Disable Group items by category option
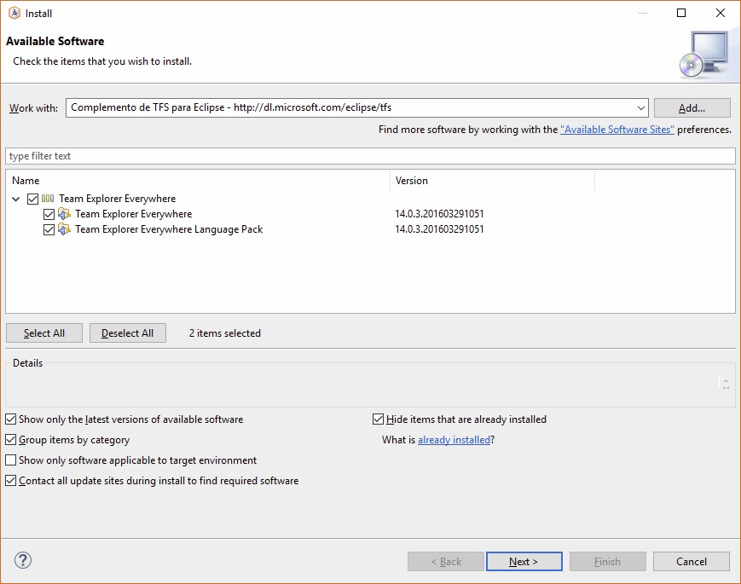This screenshot has width=741, height=584. tap(11, 440)
